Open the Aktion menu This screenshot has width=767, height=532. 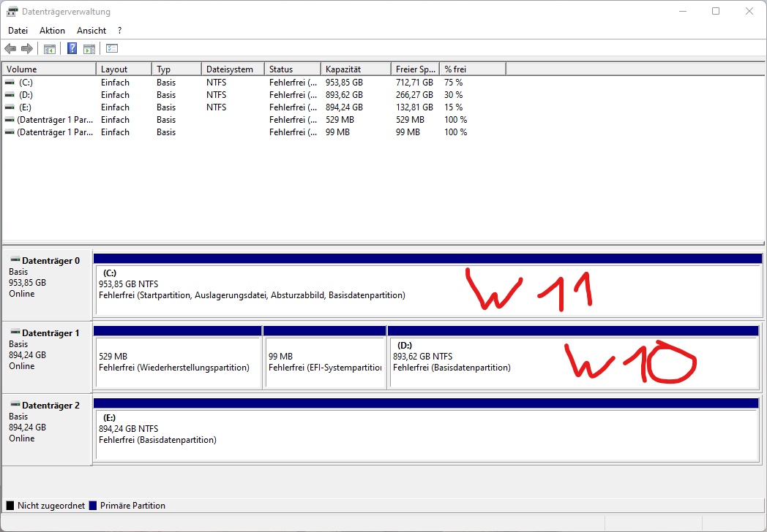(53, 30)
